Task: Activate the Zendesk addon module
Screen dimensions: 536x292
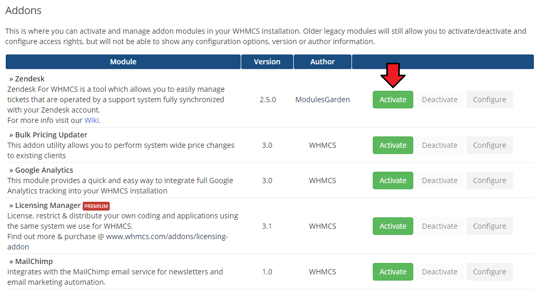Action: 393,100
